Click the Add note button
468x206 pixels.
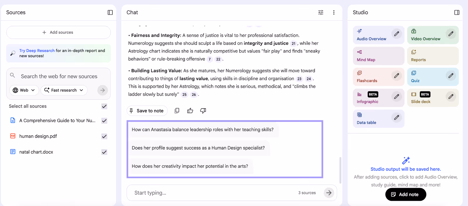pos(406,195)
